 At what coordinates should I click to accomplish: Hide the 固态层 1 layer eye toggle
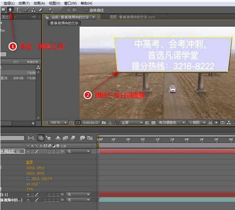(28, 151)
